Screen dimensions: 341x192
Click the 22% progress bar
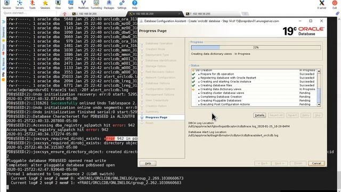point(256,47)
